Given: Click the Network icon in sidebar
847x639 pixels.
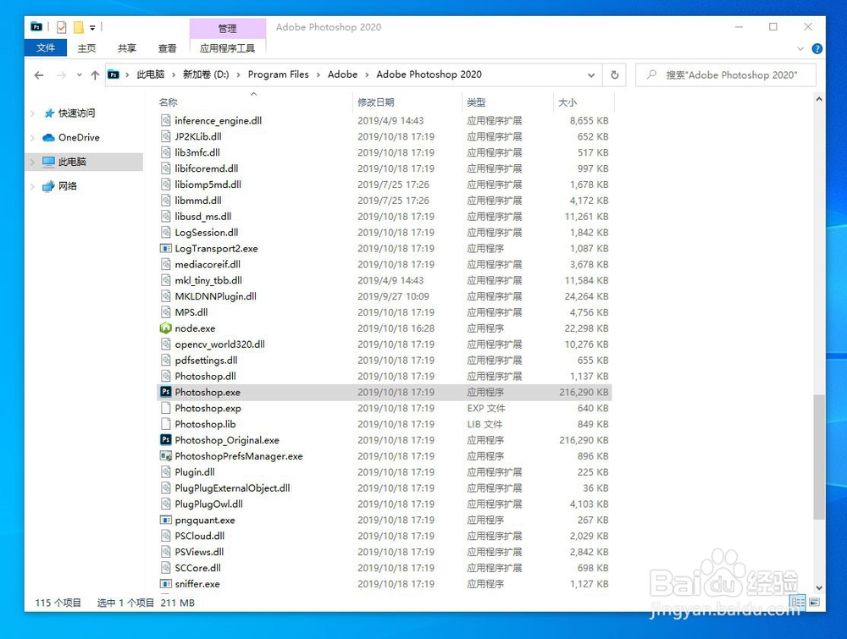Looking at the screenshot, I should 48,186.
